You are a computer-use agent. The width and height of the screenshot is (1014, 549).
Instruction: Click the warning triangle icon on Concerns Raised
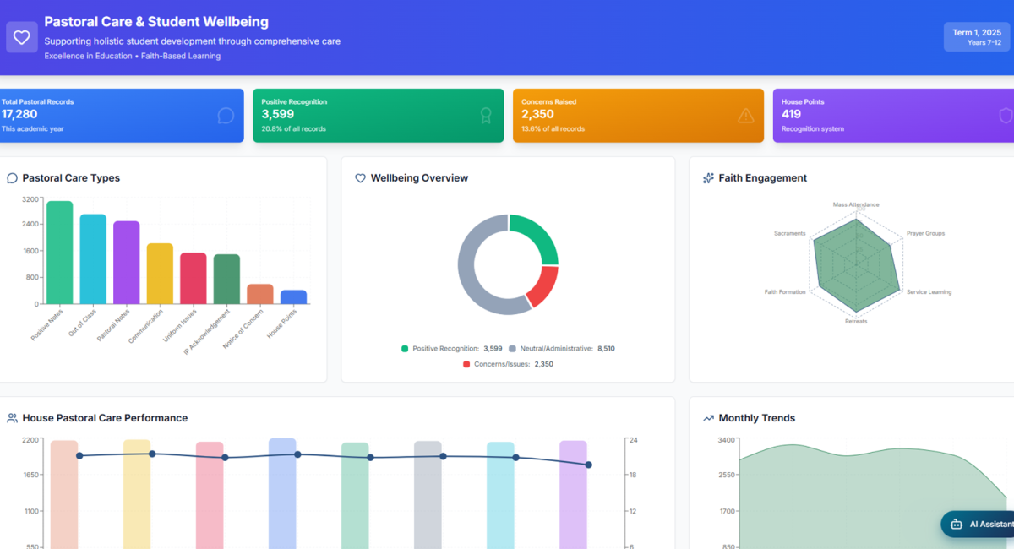point(746,116)
